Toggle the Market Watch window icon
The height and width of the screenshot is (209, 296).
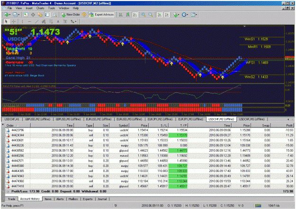point(26,15)
